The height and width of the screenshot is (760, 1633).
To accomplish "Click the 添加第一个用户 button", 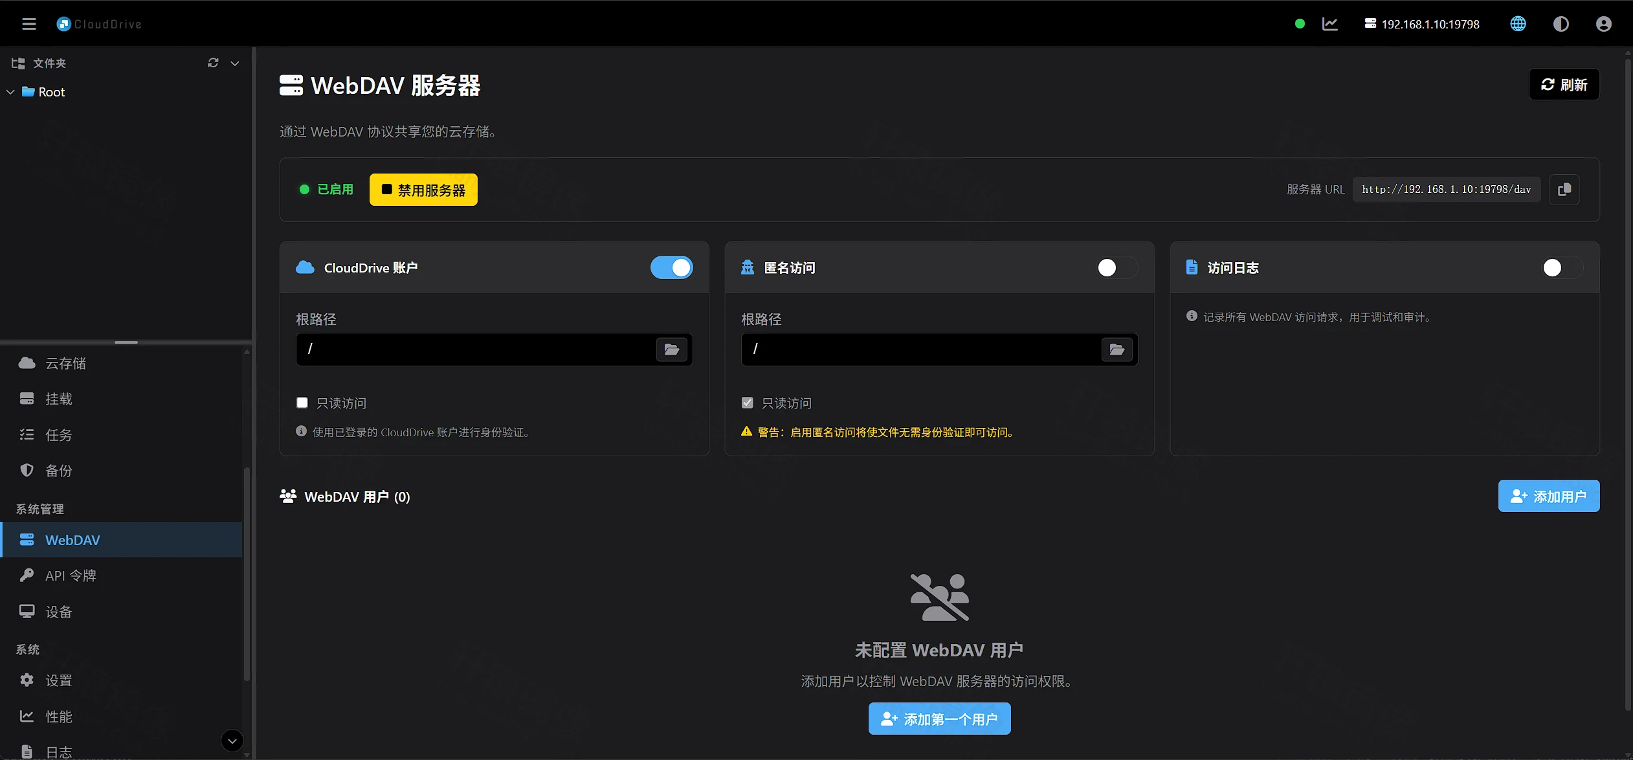I will click(939, 719).
